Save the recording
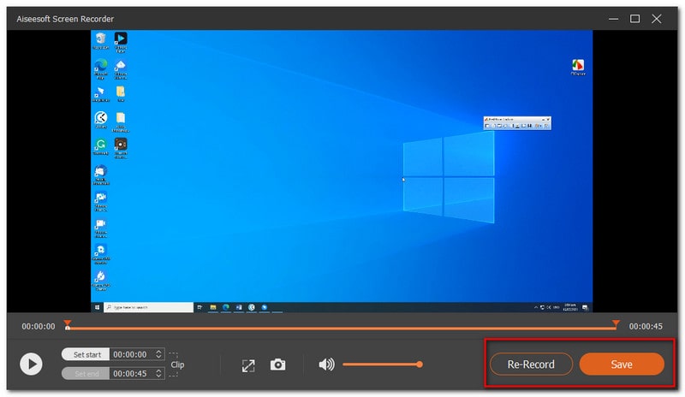685x397 pixels. tap(622, 364)
